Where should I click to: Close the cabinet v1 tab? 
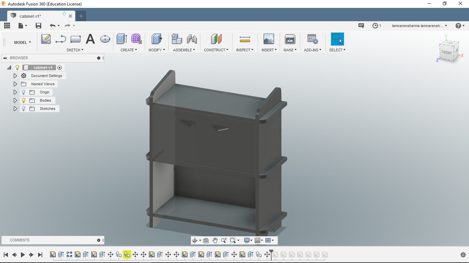70,16
